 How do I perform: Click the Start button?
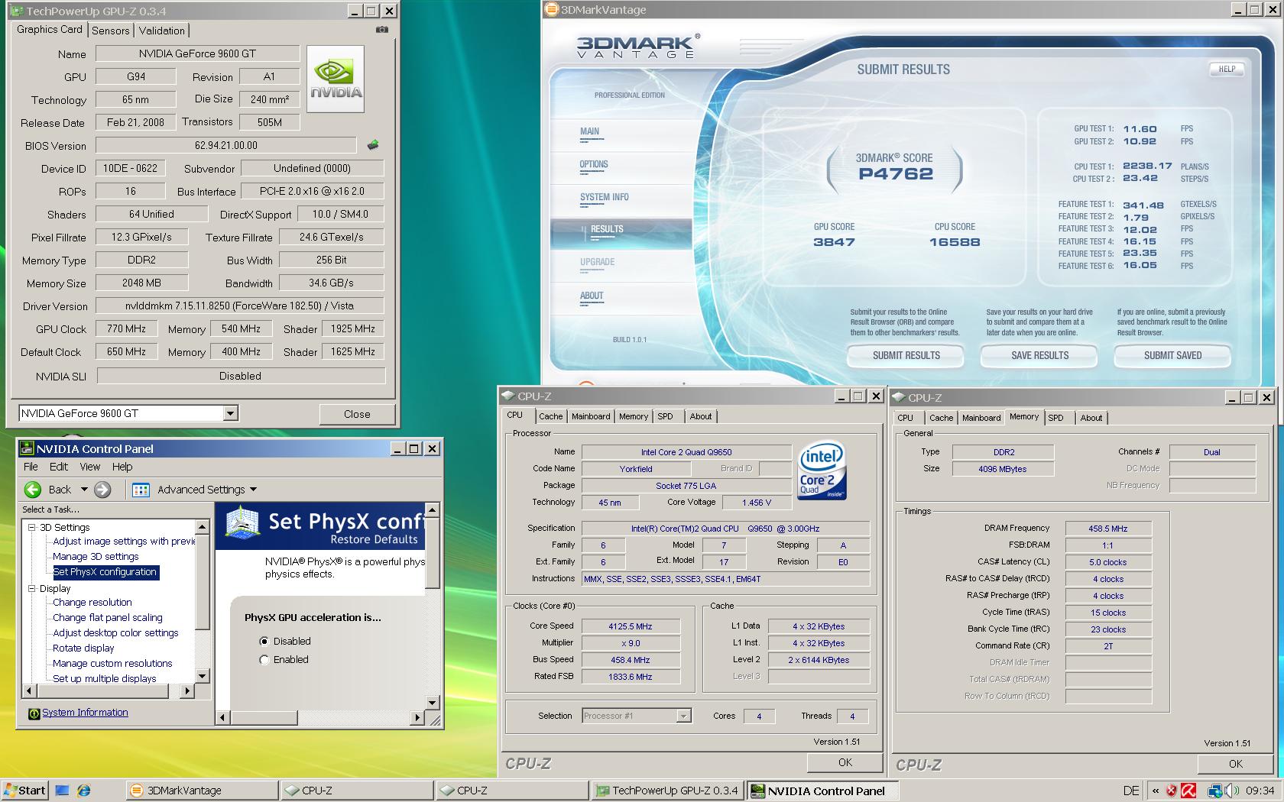(24, 791)
